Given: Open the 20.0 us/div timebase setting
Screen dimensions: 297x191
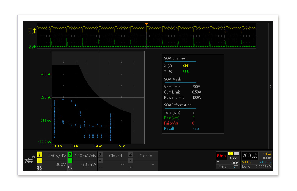Looking at the screenshot, I should tap(250, 156).
